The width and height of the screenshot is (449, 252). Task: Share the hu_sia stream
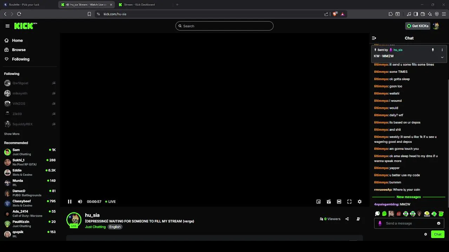click(x=347, y=219)
